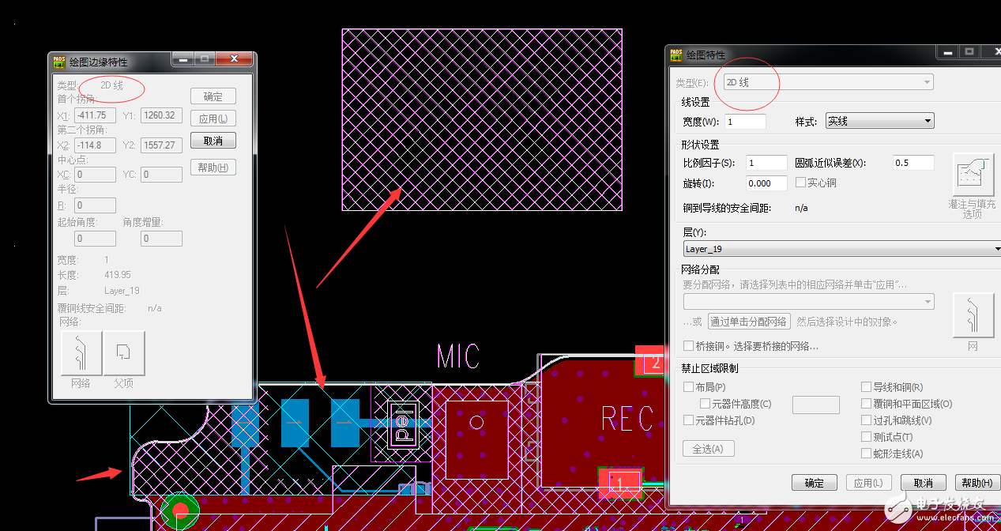The image size is (1001, 531).
Task: Click the MIC silkscreen text on PCB
Action: (x=458, y=356)
